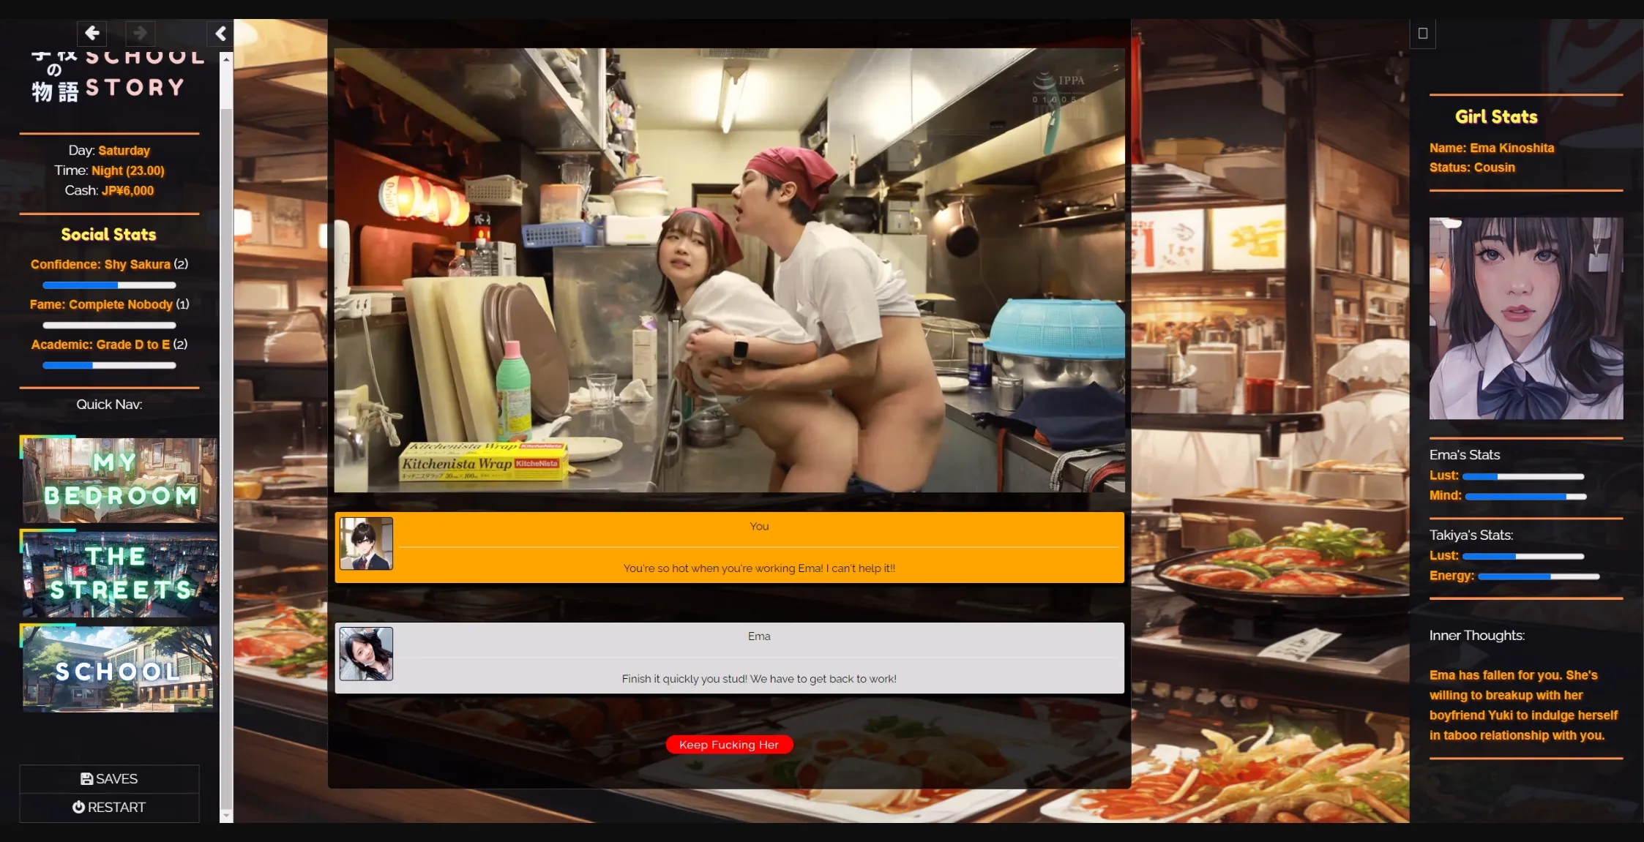
Task: Click Ema's avatar in dialogue box
Action: (366, 654)
